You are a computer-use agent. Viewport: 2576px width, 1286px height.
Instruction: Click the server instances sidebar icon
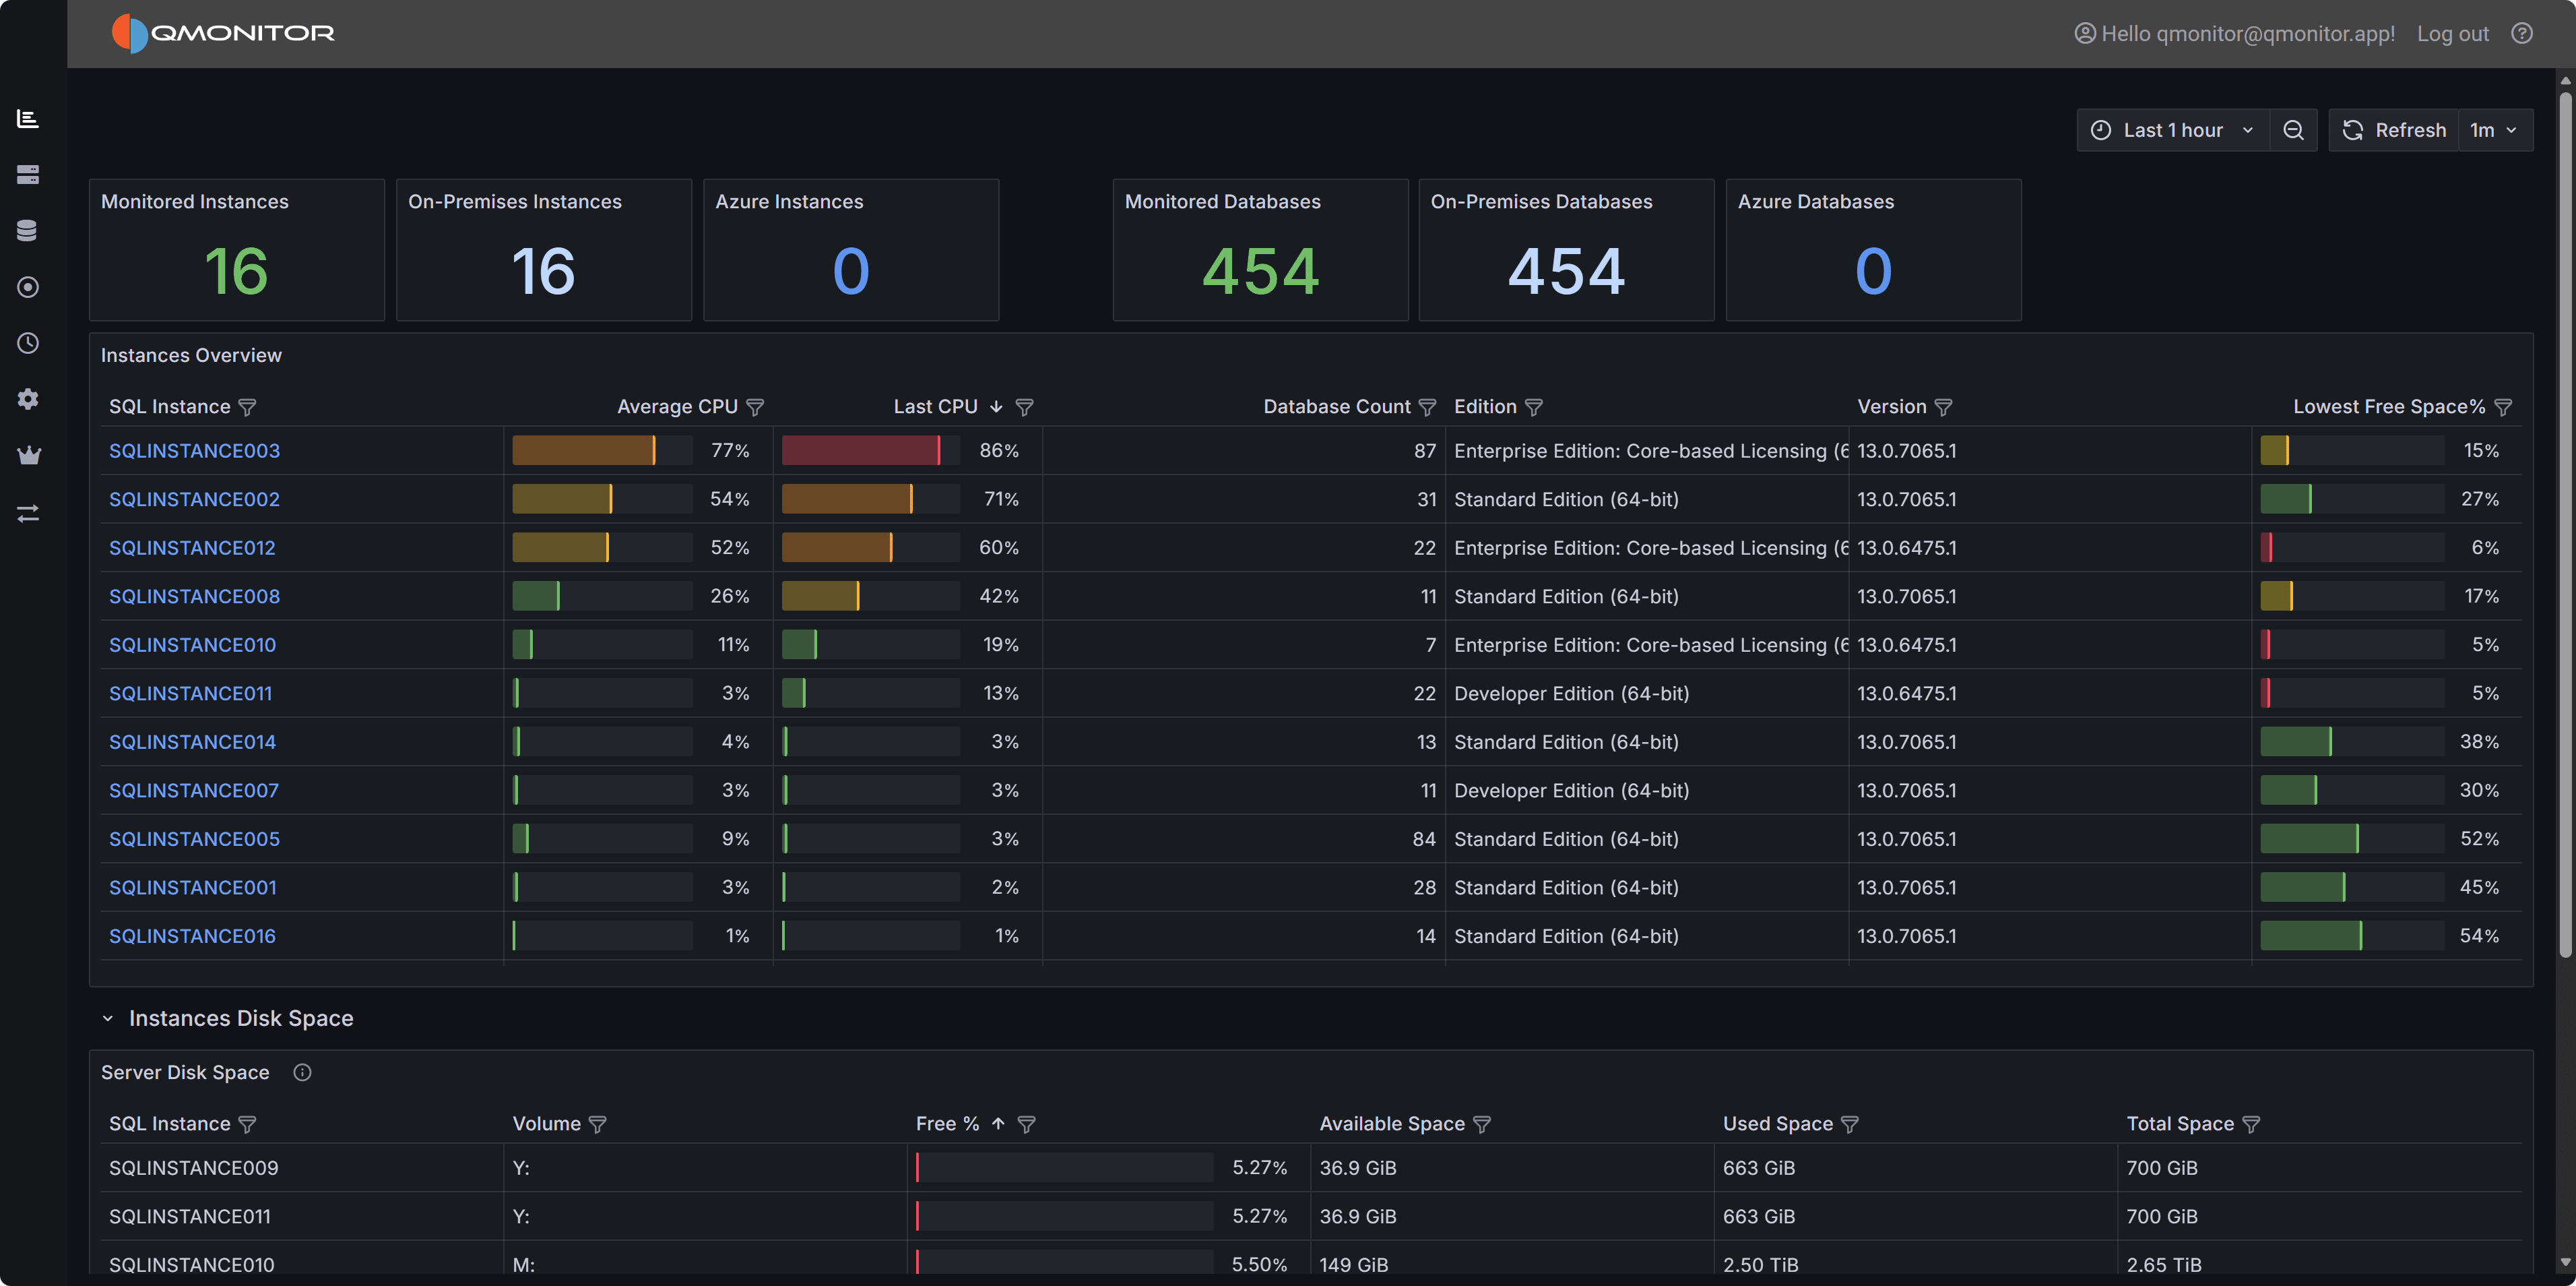tap(28, 175)
